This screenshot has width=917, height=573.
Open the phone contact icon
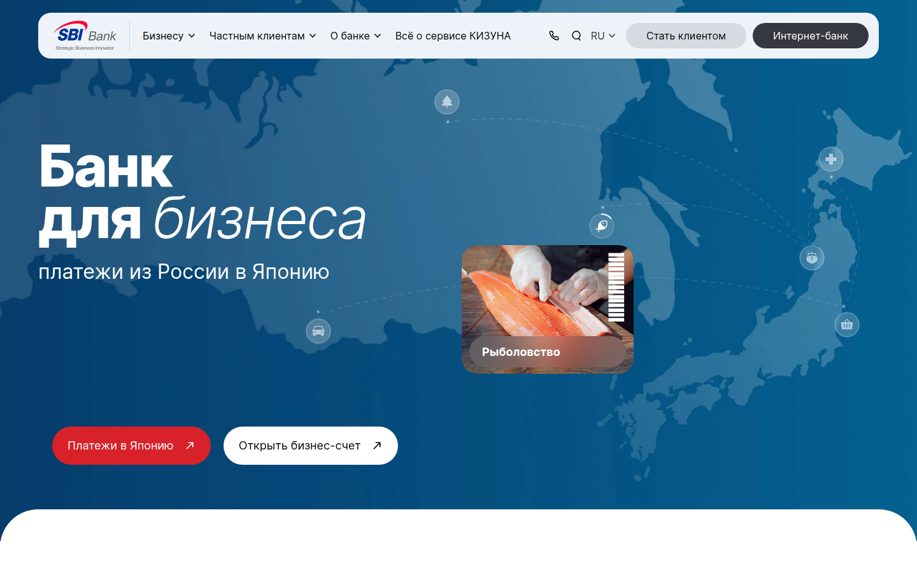click(x=554, y=36)
